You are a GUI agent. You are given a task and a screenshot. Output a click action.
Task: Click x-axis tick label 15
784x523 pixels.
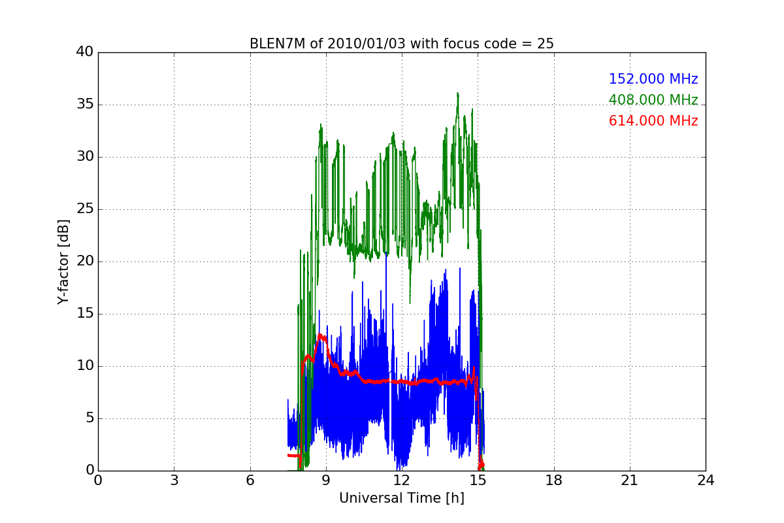click(478, 481)
